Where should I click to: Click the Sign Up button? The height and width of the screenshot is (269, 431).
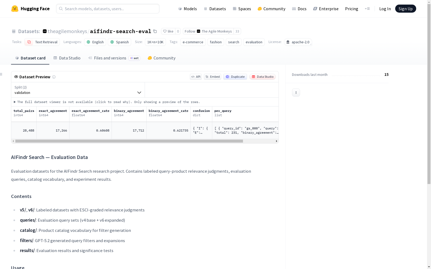(x=405, y=9)
